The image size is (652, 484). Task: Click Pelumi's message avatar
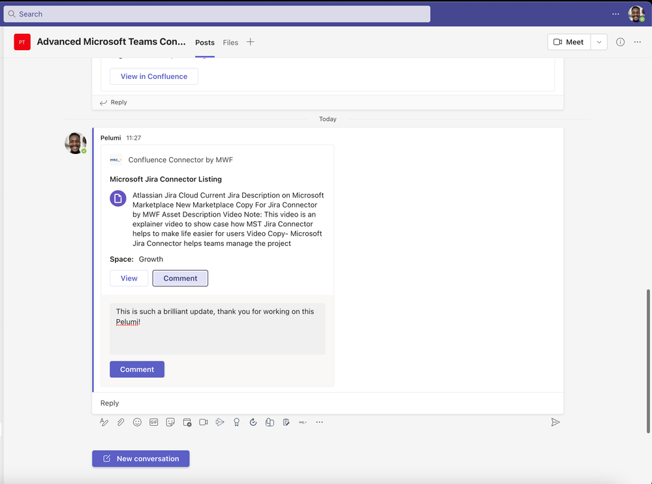pyautogui.click(x=76, y=144)
